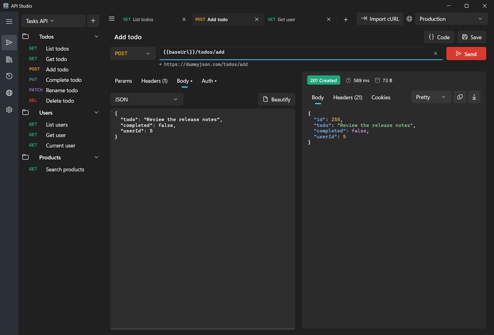
Task: Open Delete todo request
Action: [60, 100]
